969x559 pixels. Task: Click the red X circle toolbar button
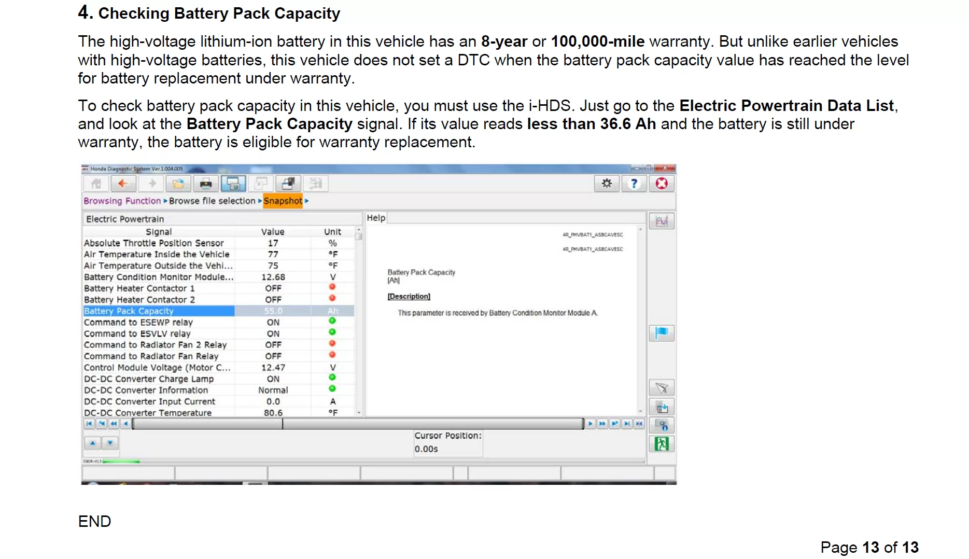tap(662, 184)
